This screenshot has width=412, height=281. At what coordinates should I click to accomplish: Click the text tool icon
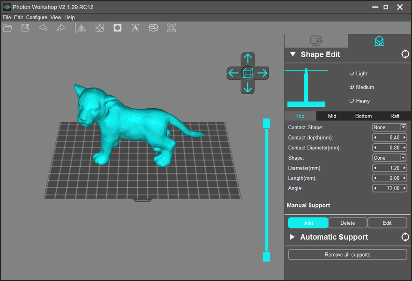click(x=135, y=28)
